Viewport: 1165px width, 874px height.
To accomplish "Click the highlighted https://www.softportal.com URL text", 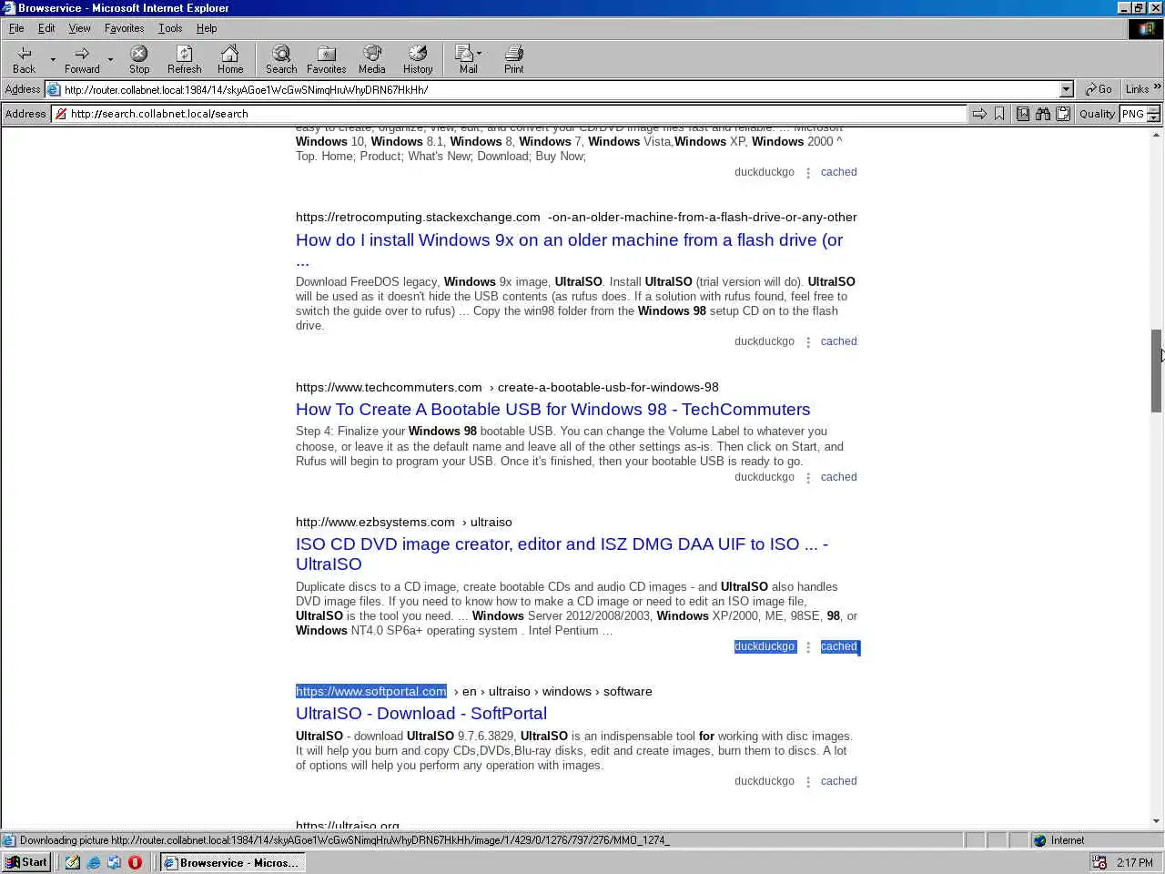I will click(371, 691).
